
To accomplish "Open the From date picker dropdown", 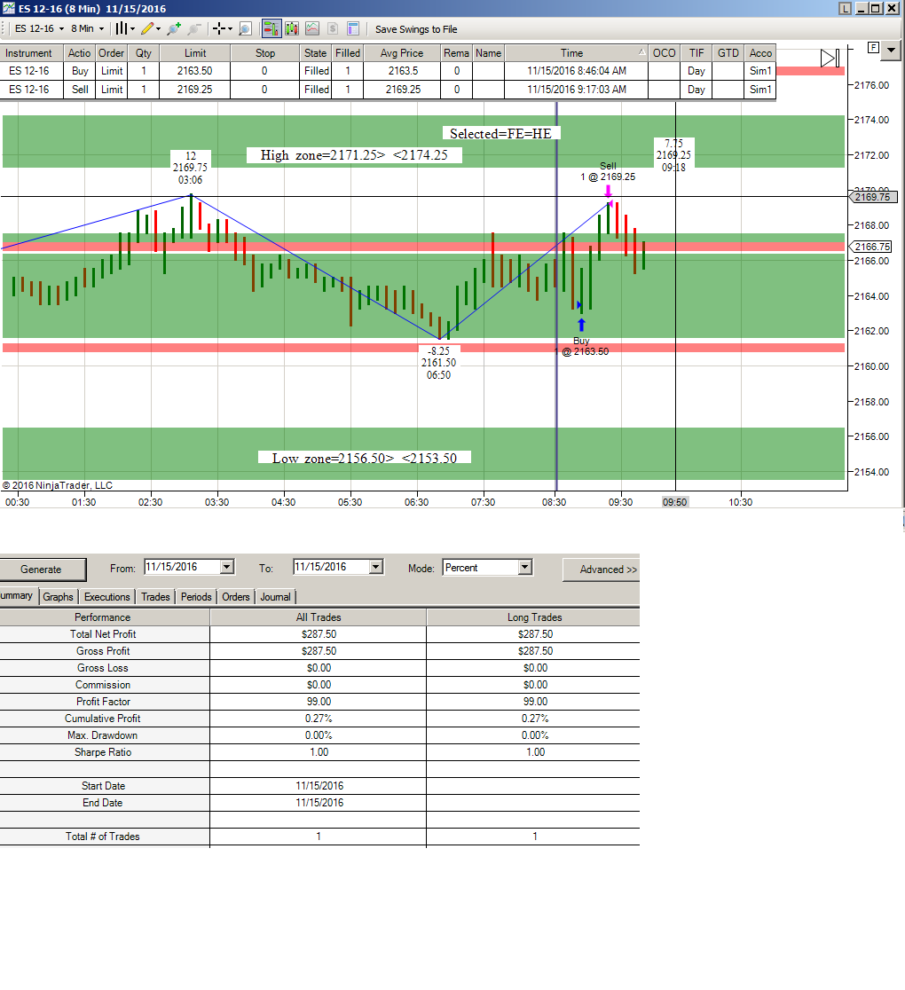I will (227, 567).
